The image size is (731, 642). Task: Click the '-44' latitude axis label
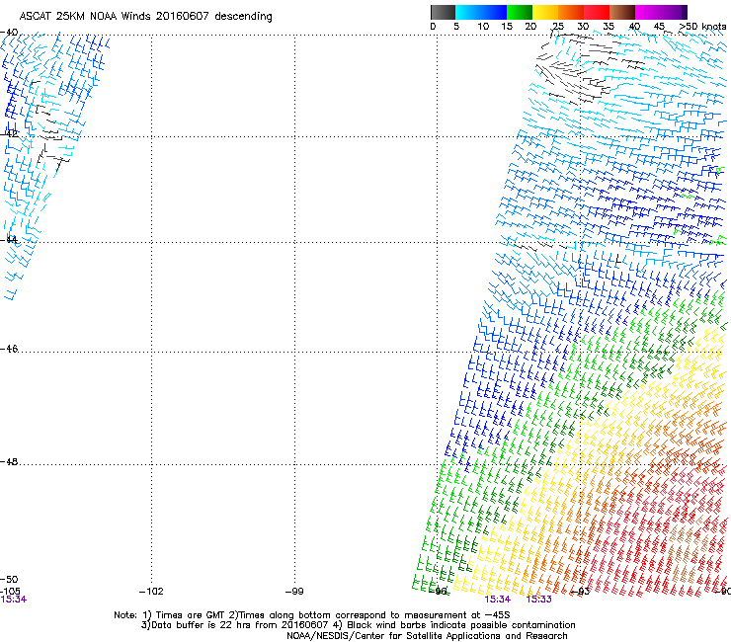(x=9, y=240)
